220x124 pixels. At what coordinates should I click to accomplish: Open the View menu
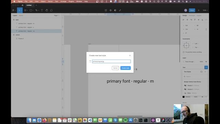pyautogui.click(x=37, y=1)
